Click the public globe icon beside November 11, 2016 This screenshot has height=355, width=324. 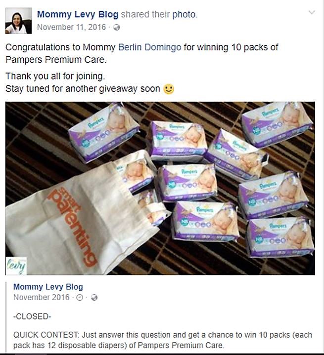pos(117,27)
